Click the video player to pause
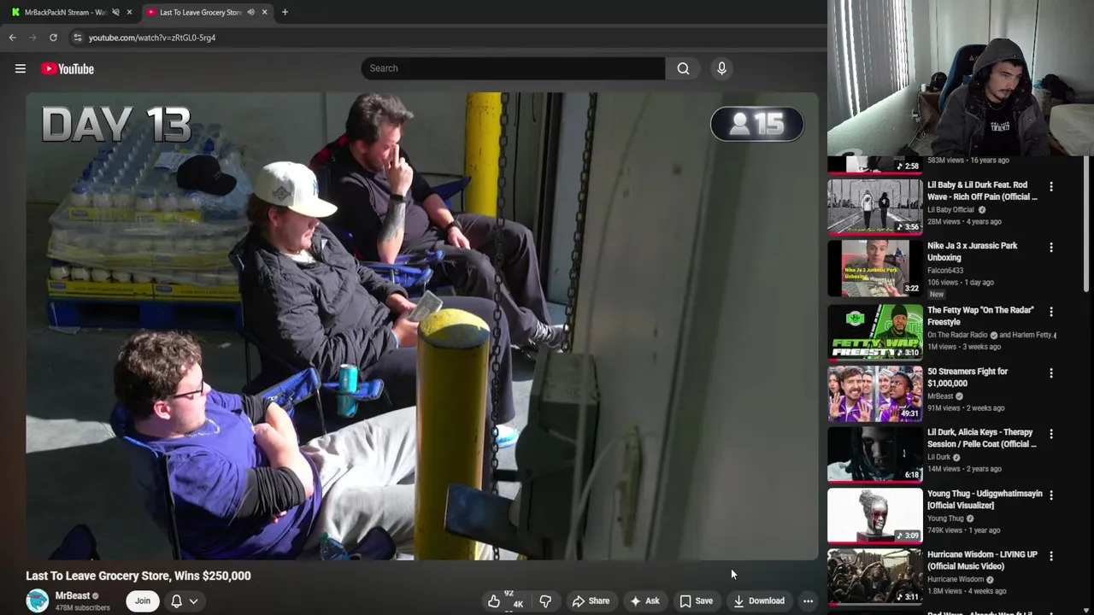The height and width of the screenshot is (615, 1094). pyautogui.click(x=422, y=326)
